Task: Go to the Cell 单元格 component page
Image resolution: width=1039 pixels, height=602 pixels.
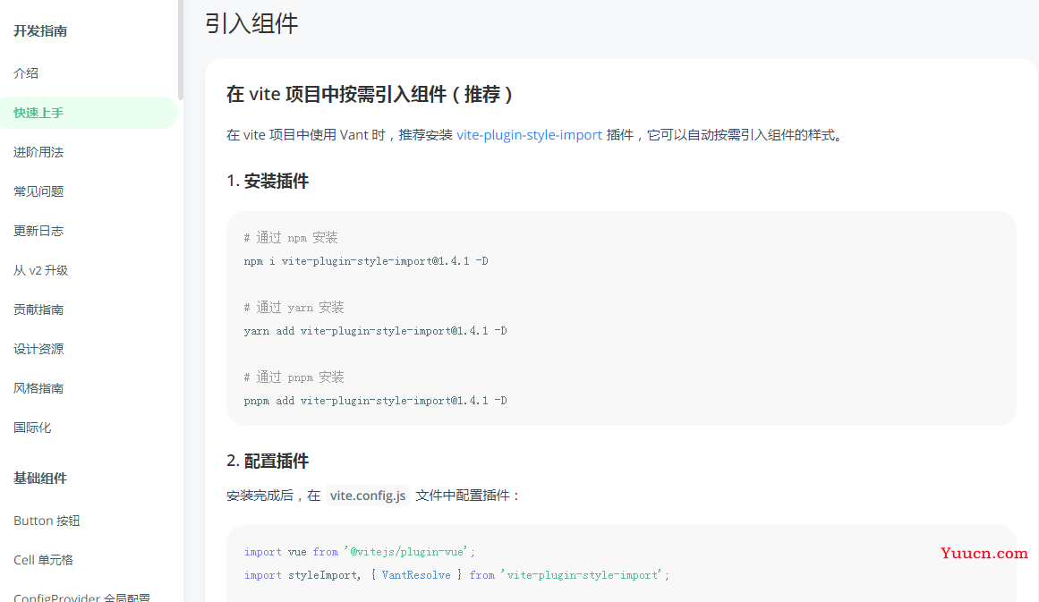Action: [x=43, y=560]
